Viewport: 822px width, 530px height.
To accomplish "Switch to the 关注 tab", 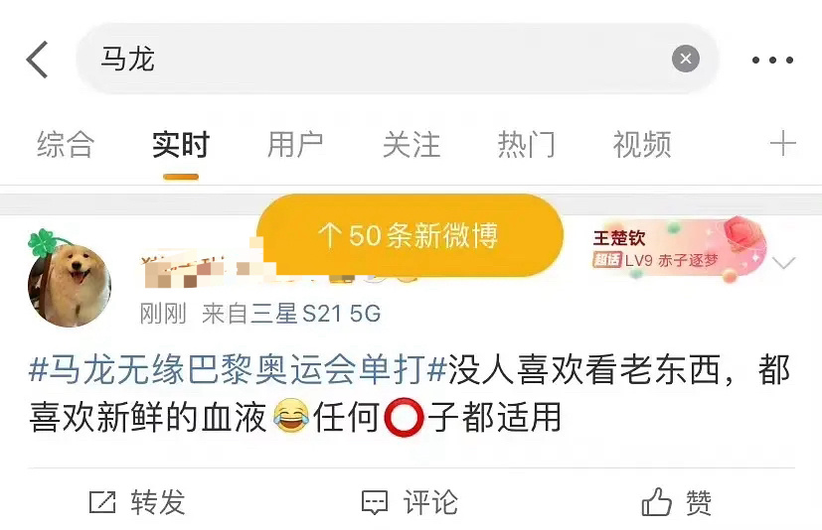I will tap(411, 145).
